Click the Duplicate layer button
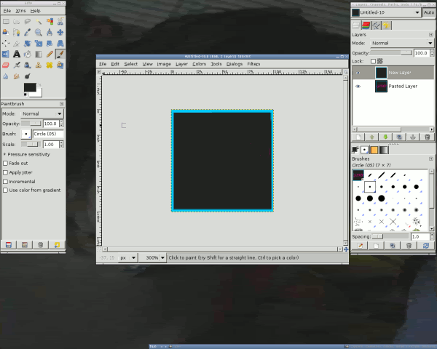 (x=399, y=137)
